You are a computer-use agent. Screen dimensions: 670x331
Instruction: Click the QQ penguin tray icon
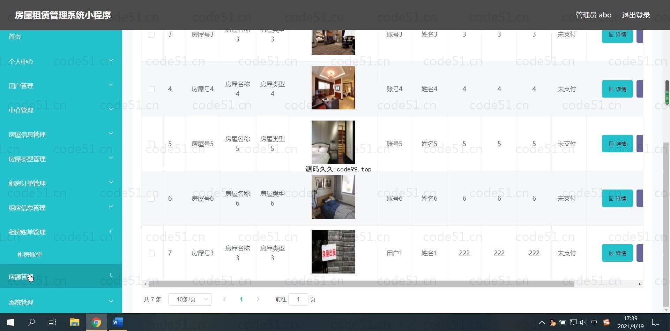[x=552, y=322]
